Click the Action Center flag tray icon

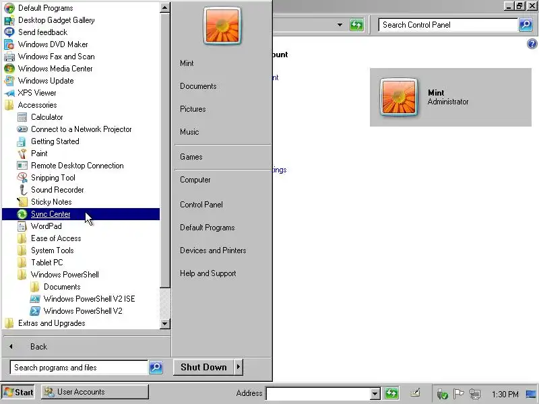click(x=458, y=393)
